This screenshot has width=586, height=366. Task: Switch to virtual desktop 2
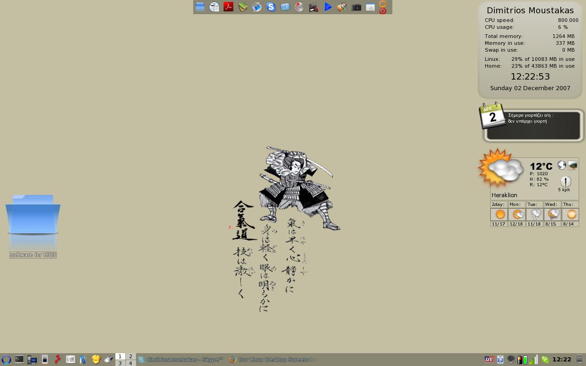tap(130, 356)
